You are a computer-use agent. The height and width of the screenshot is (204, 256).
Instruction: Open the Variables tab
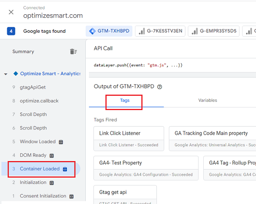tap(207, 100)
